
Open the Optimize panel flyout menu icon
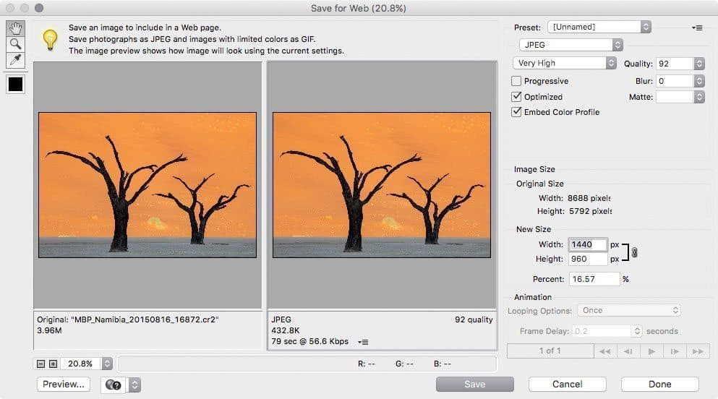coord(696,27)
